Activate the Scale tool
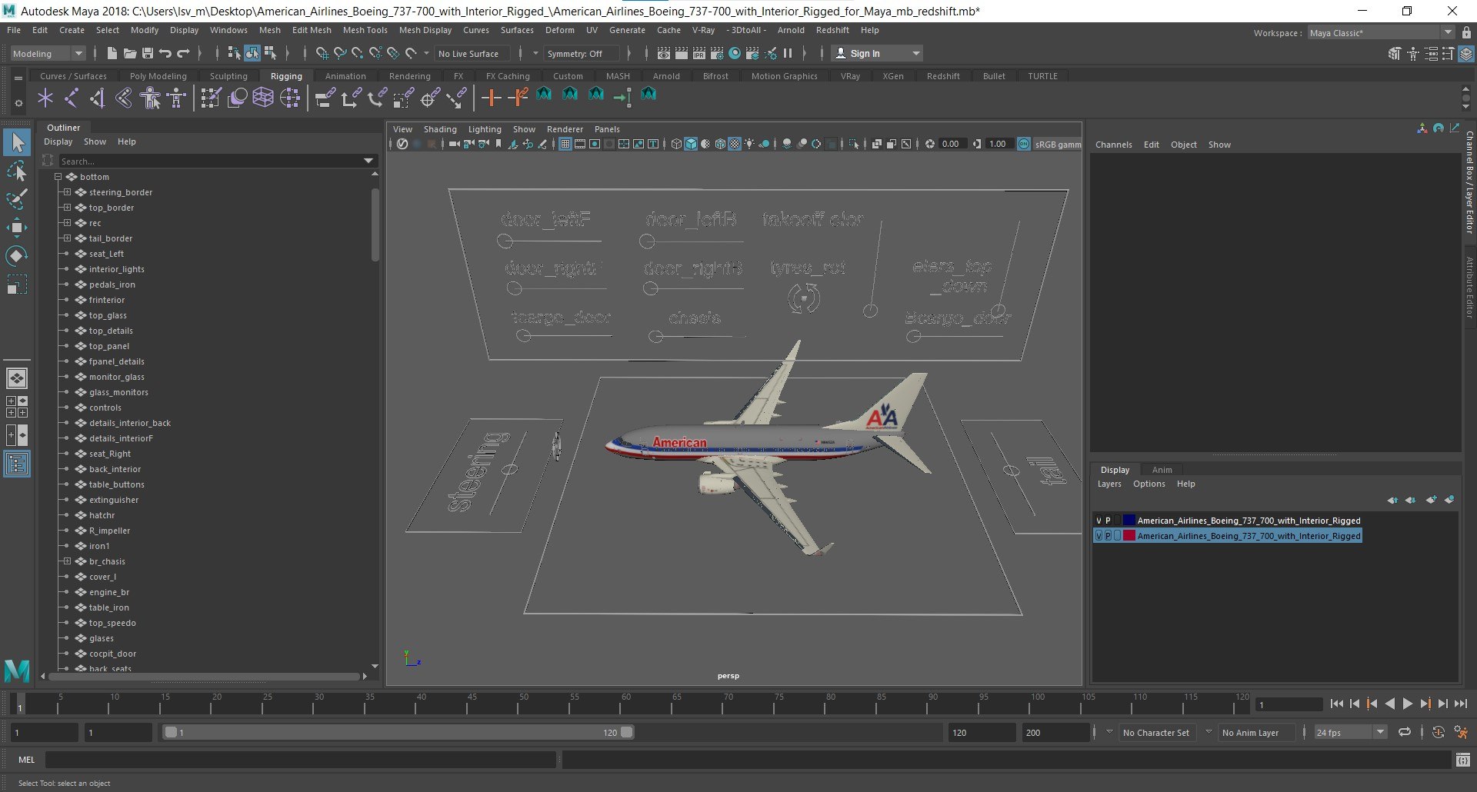 pos(17,285)
